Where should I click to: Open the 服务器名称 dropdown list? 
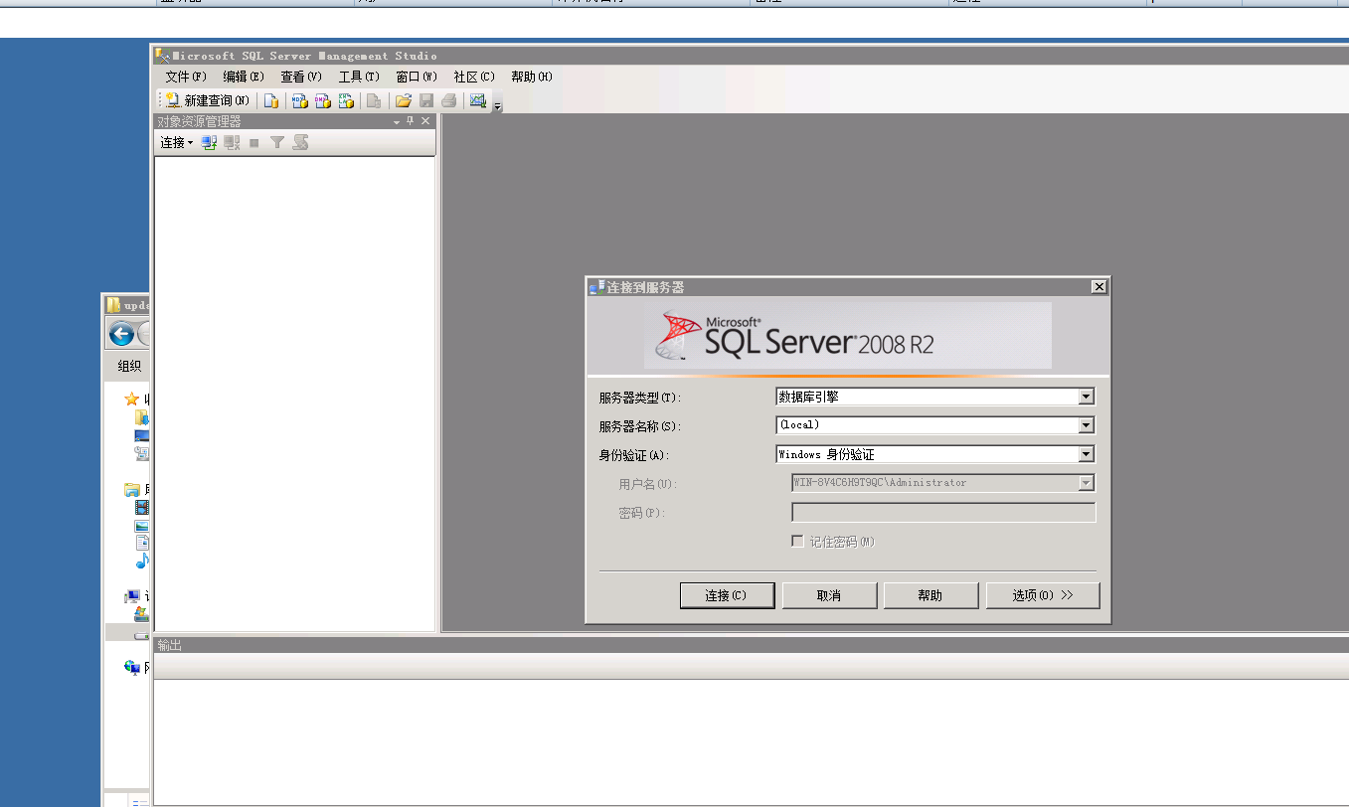[x=1087, y=425]
